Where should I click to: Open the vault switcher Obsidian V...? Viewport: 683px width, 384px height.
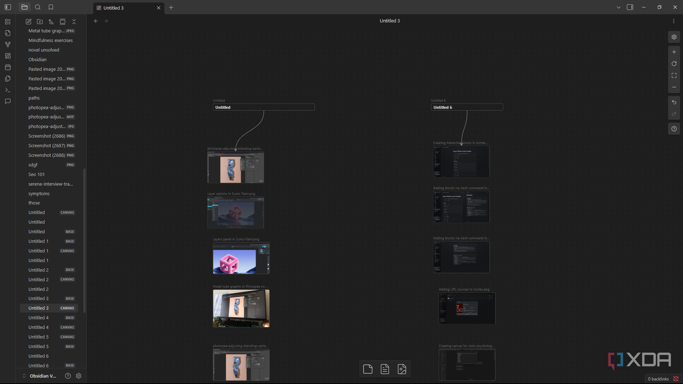(x=39, y=376)
